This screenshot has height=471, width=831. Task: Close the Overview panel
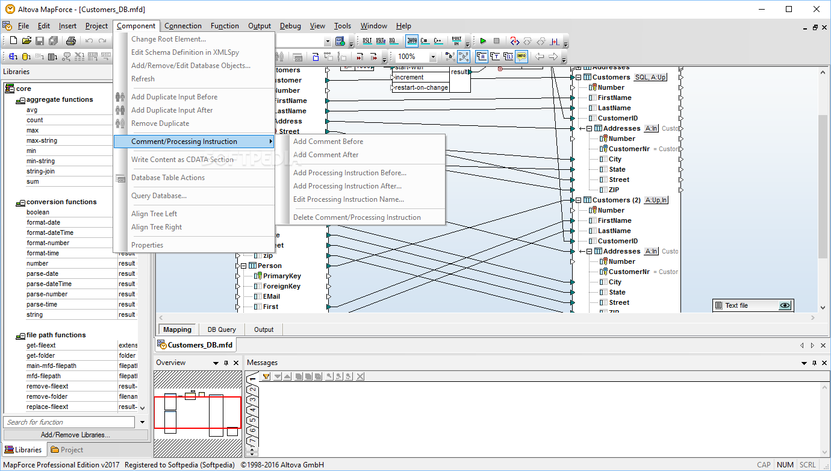tap(236, 363)
